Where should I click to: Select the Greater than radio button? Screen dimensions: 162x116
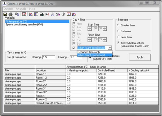pyautogui.click(x=118, y=25)
